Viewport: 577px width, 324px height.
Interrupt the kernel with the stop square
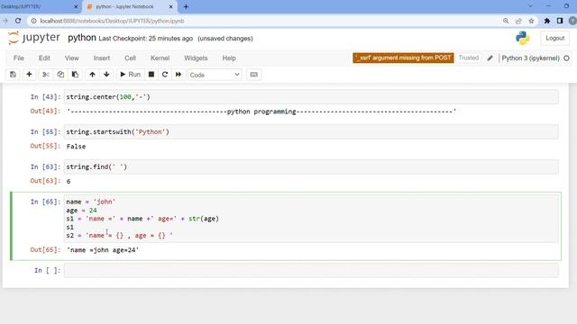click(151, 75)
